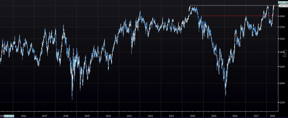Click the 1200 price axis label
The width and height of the screenshot is (288, 118).
pyautogui.click(x=283, y=102)
